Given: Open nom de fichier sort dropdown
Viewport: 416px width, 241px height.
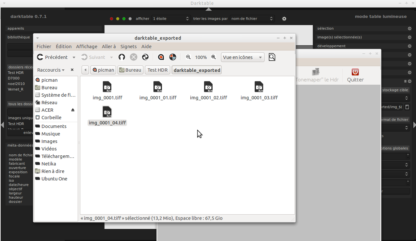Looking at the screenshot, I should 252,19.
